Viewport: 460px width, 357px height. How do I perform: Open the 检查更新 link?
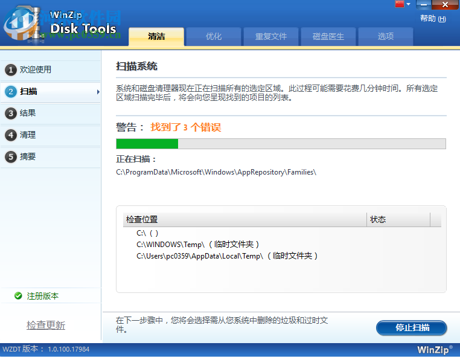[x=46, y=325]
